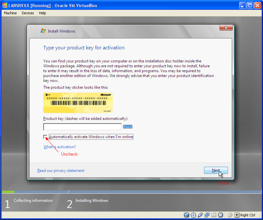Click the USB devices status icon
263x220 pixels.
click(200, 215)
